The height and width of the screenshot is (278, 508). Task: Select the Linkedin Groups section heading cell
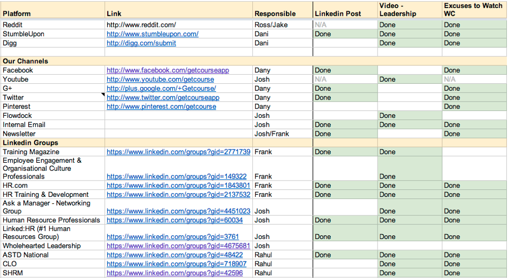pyautogui.click(x=53, y=143)
